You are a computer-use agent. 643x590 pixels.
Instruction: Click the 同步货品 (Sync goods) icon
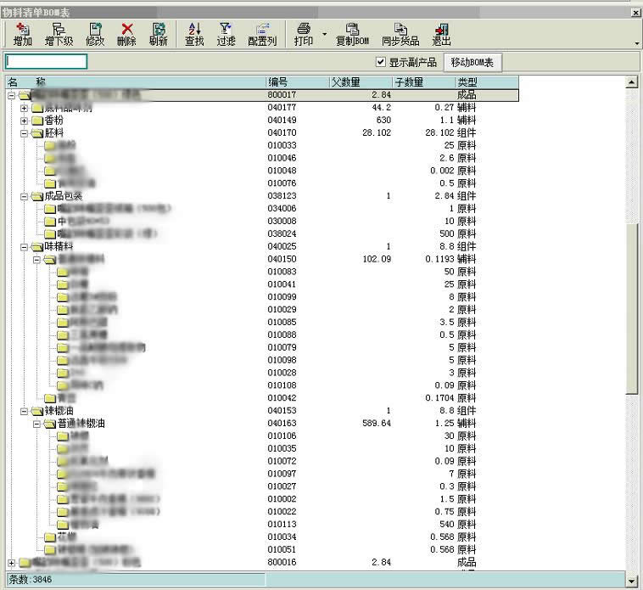point(400,34)
